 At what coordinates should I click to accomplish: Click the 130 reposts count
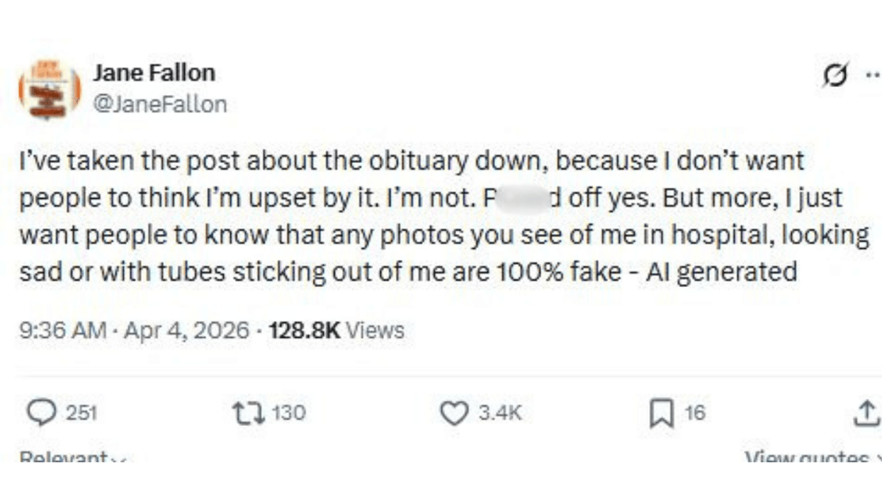288,413
